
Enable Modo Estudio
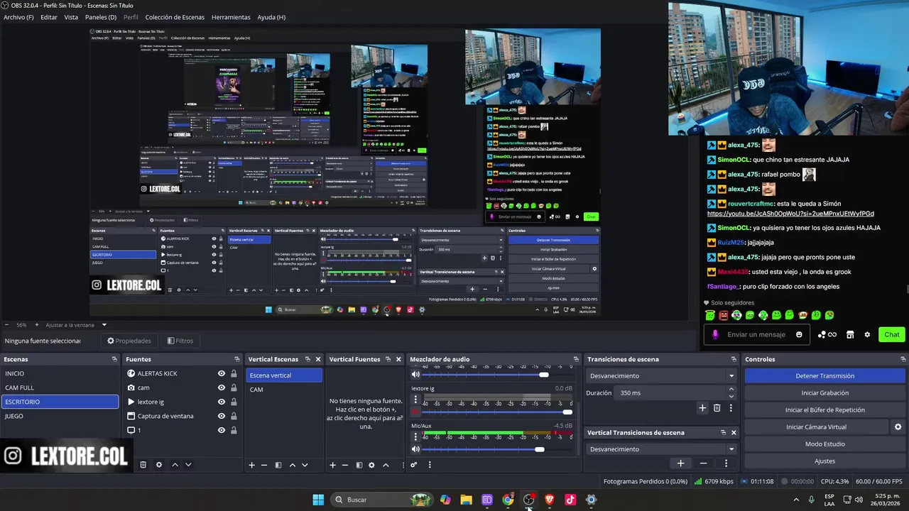click(x=824, y=444)
